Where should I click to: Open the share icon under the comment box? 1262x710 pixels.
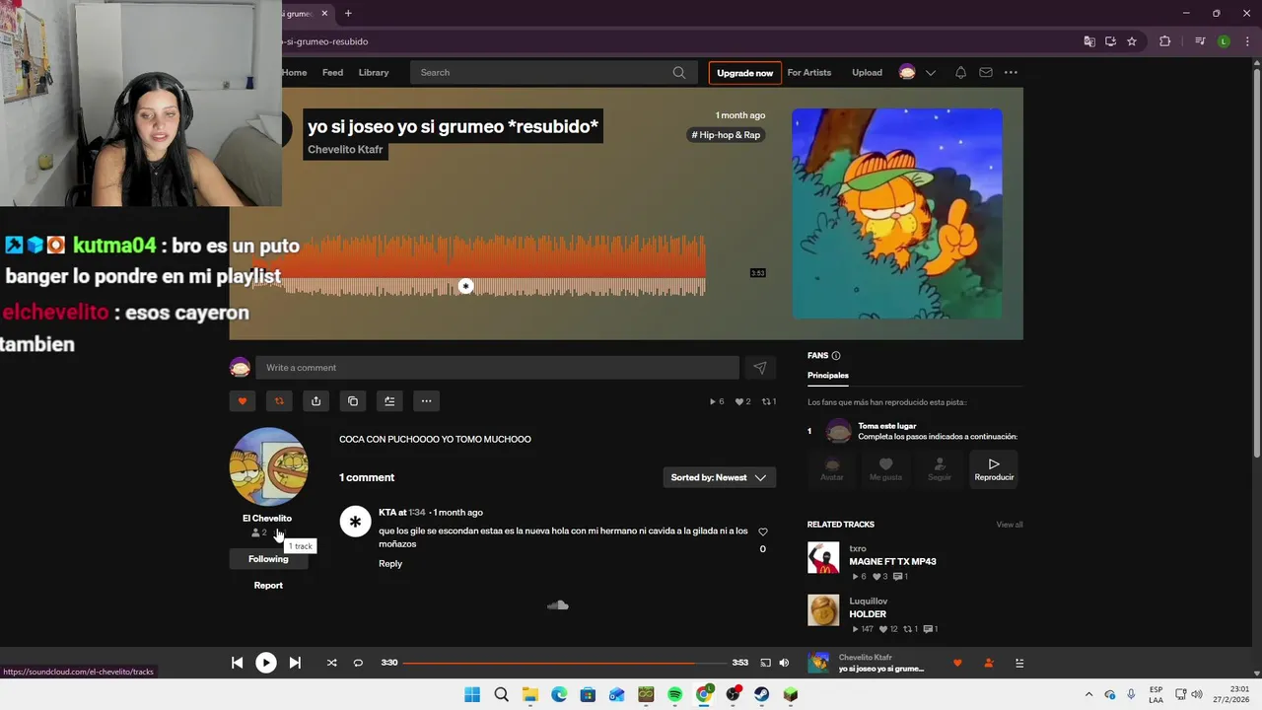click(315, 401)
